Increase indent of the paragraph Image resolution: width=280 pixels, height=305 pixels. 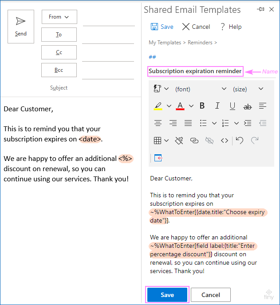coord(248,123)
